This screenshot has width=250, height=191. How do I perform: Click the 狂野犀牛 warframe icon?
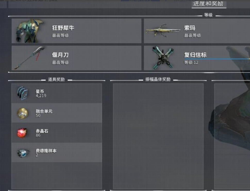point(29,31)
